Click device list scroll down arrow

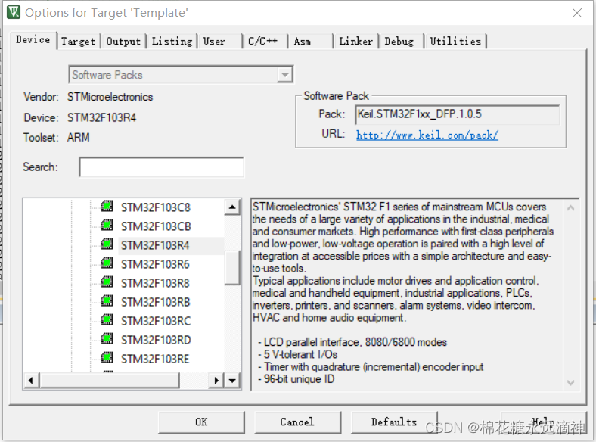point(232,380)
